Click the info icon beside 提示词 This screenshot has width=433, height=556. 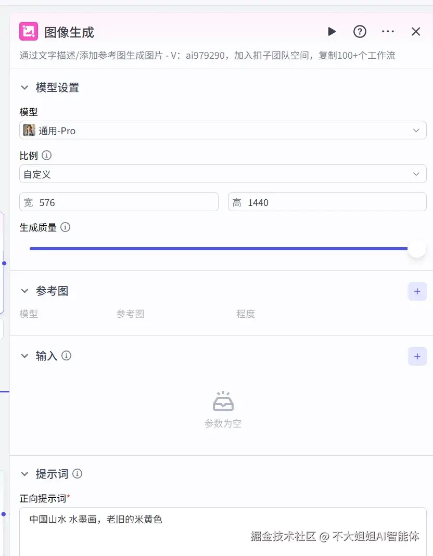[77, 474]
